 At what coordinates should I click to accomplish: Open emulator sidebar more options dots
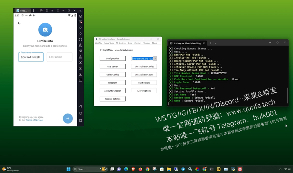80,80
